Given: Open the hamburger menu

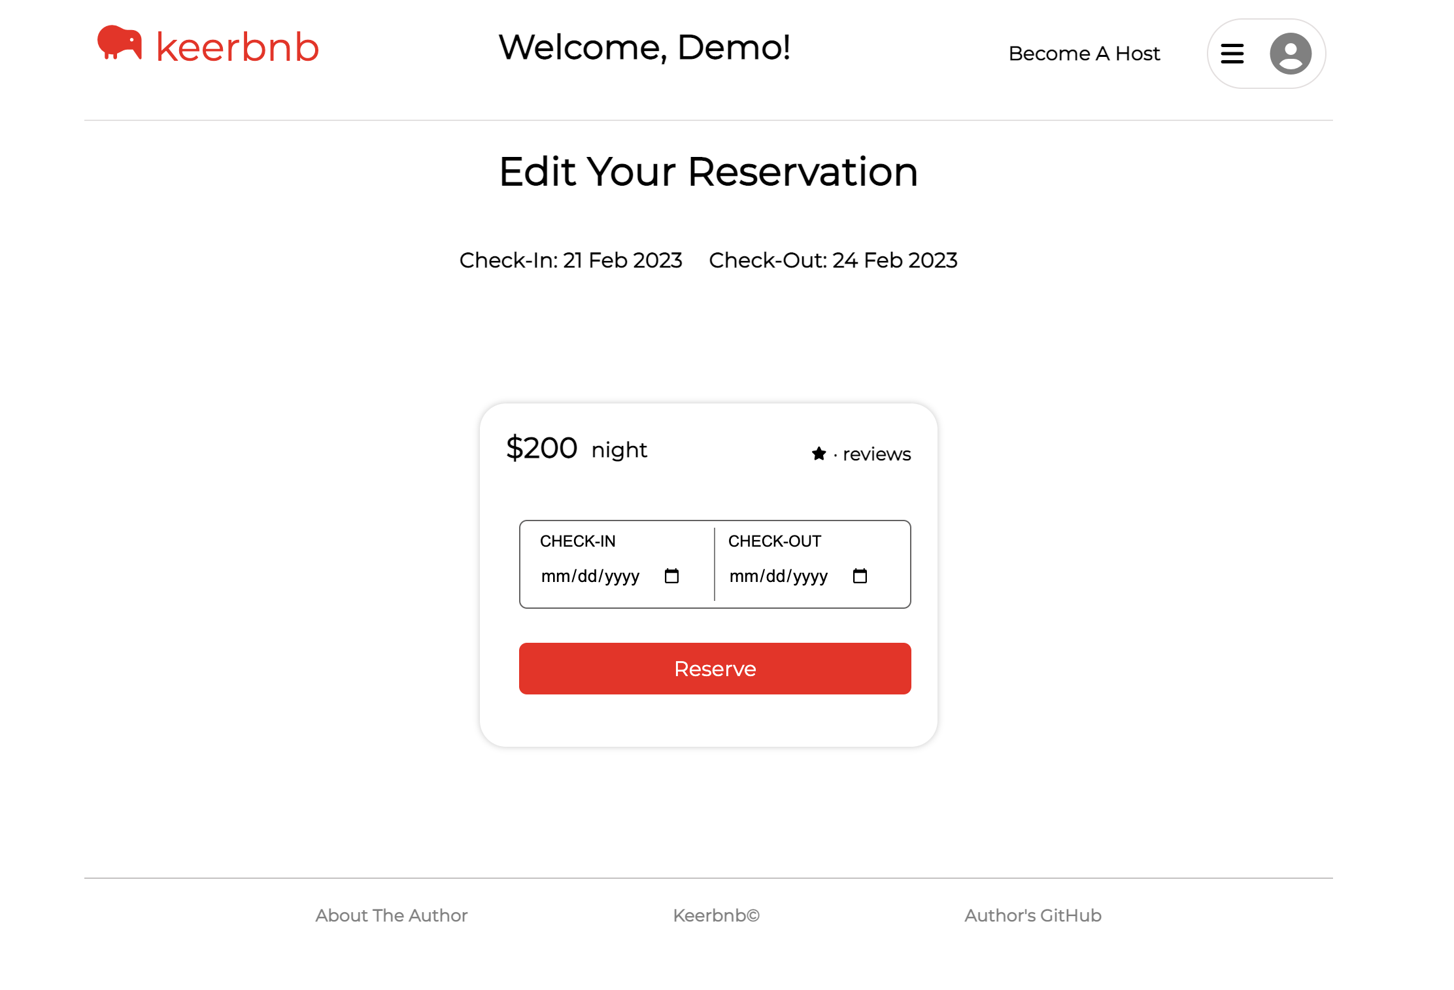Looking at the screenshot, I should [1232, 53].
